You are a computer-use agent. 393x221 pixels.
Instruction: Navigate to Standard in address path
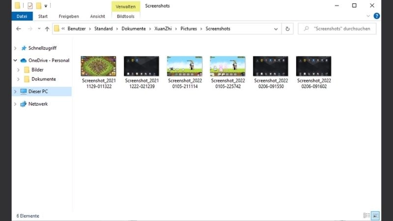(104, 28)
